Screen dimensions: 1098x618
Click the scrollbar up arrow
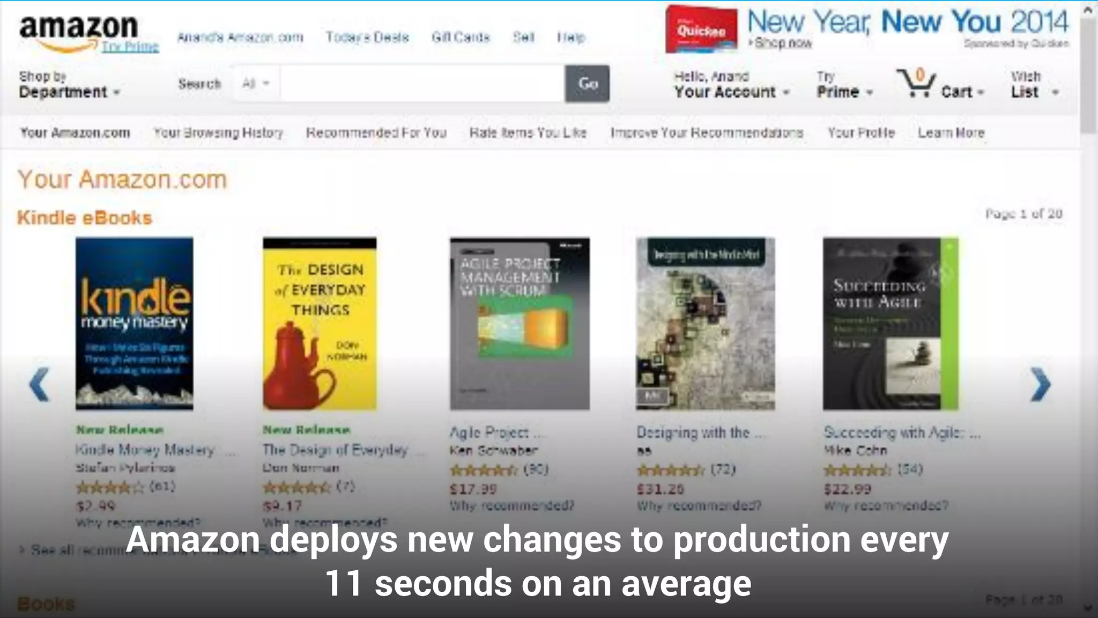click(1088, 10)
